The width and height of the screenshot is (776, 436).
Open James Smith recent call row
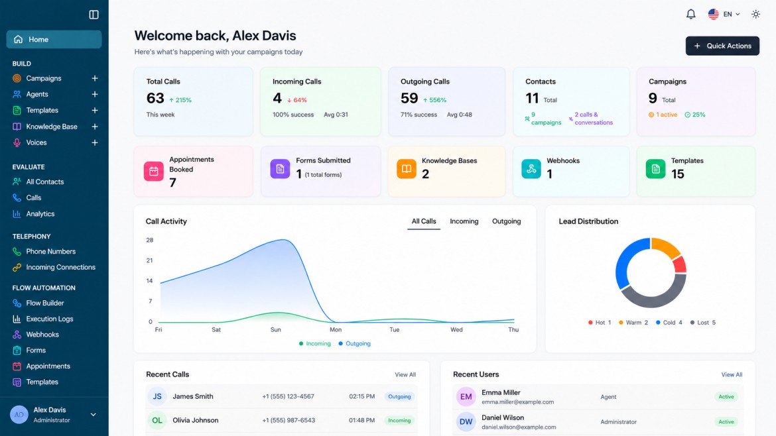pos(282,396)
